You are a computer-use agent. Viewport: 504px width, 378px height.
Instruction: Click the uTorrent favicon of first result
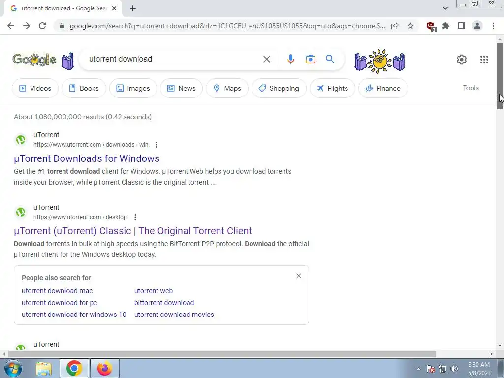coord(21,140)
